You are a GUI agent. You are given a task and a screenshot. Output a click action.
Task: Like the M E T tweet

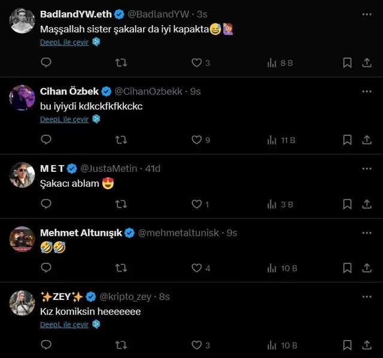(197, 204)
